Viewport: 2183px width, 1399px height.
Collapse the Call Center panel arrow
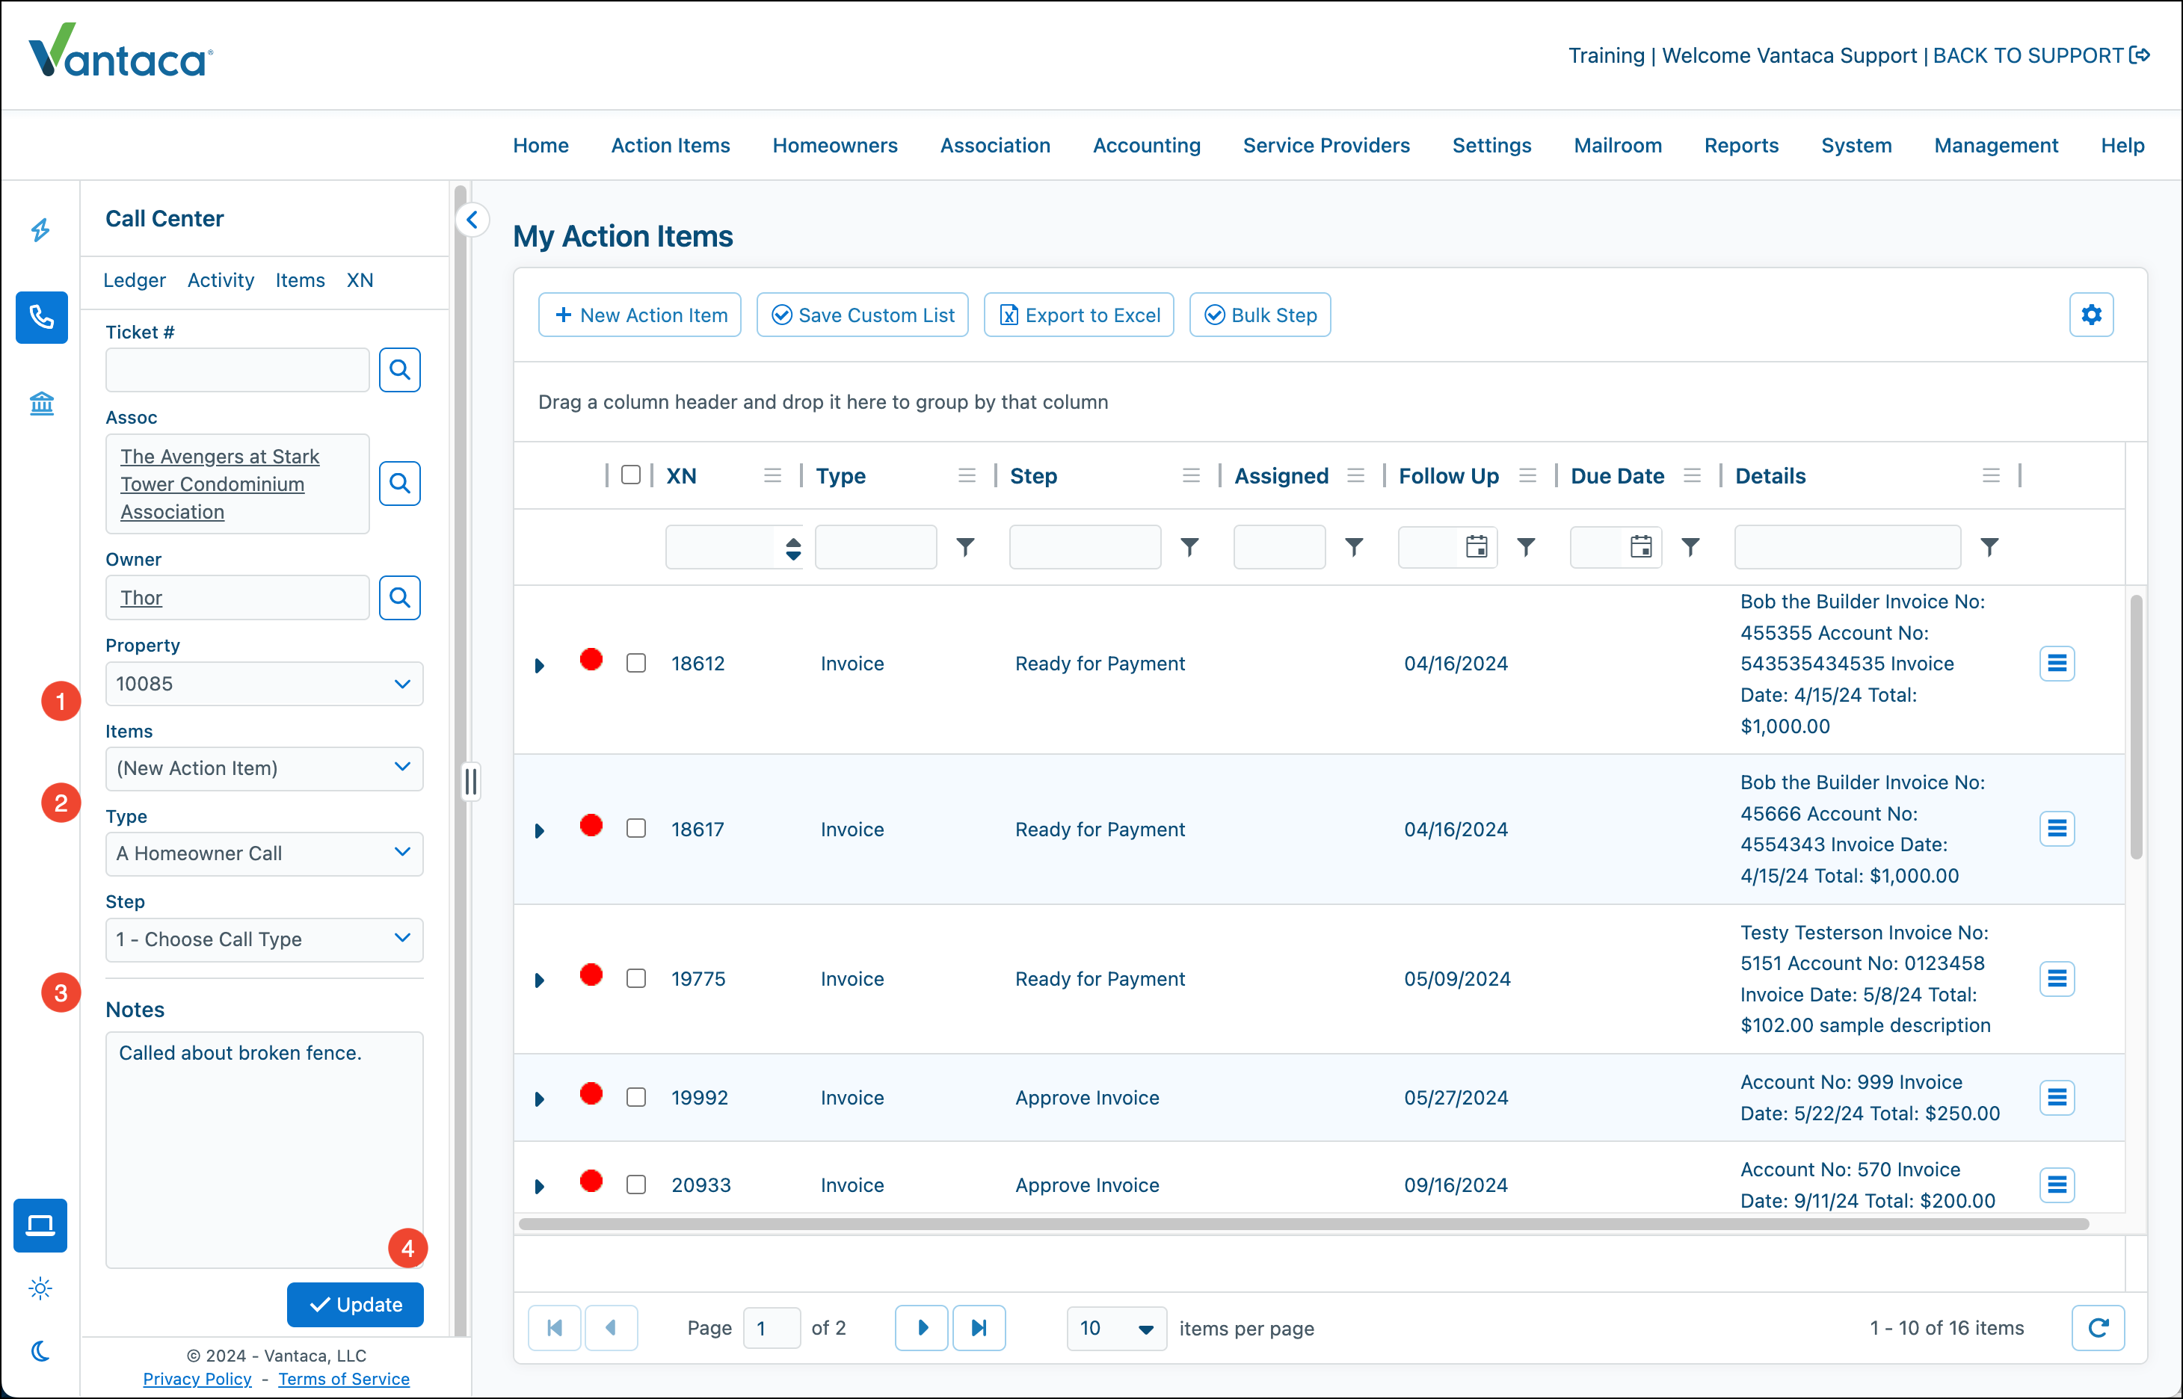pyautogui.click(x=472, y=220)
